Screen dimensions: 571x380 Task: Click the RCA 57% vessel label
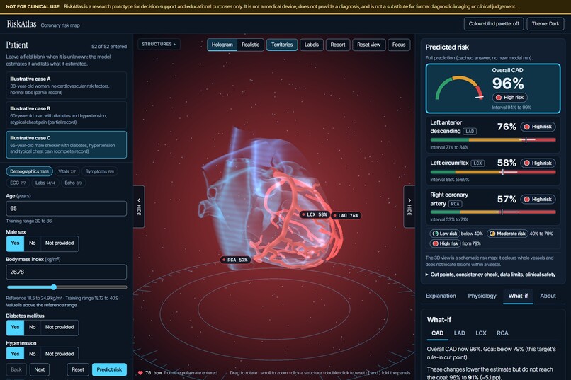tap(236, 260)
